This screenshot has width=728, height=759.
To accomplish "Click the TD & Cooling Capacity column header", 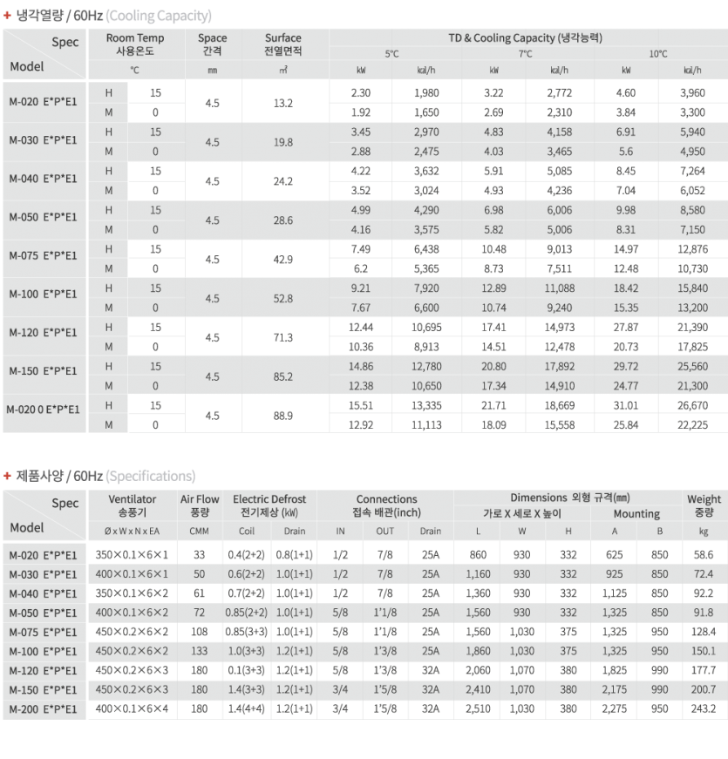I will tap(527, 38).
